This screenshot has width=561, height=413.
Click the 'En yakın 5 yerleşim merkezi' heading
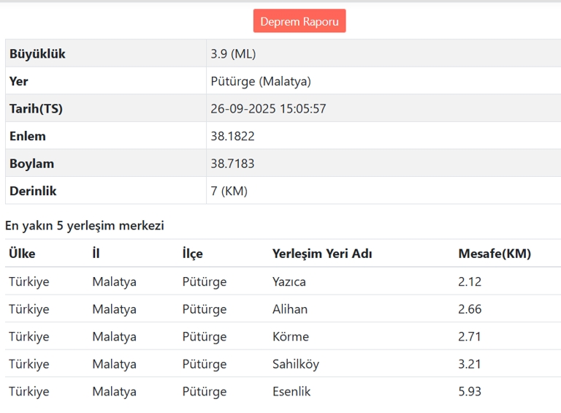tap(85, 225)
